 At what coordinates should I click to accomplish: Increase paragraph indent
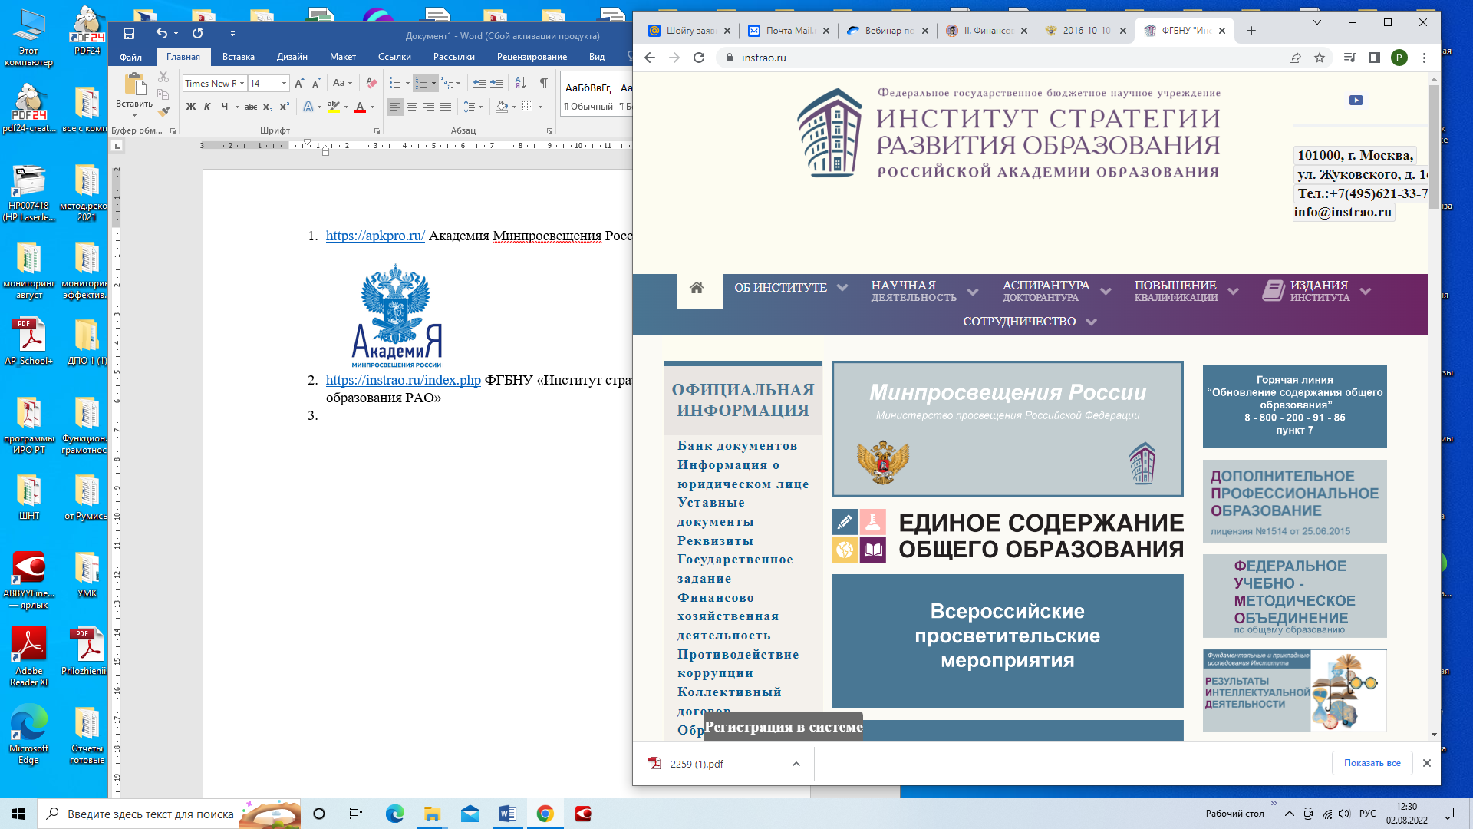pos(496,83)
